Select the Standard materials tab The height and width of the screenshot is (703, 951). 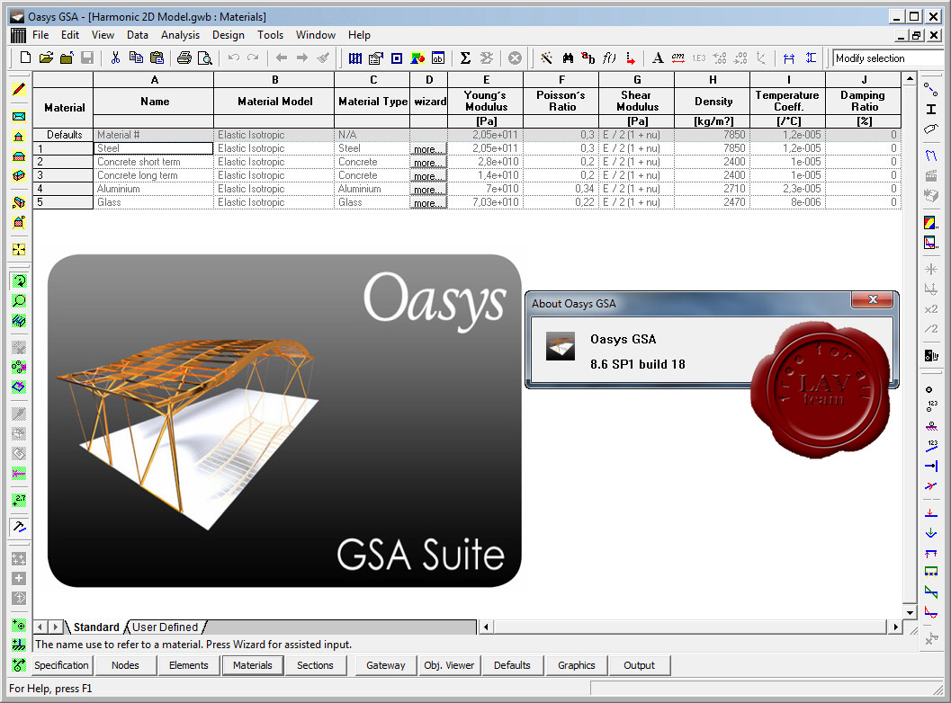pyautogui.click(x=96, y=627)
